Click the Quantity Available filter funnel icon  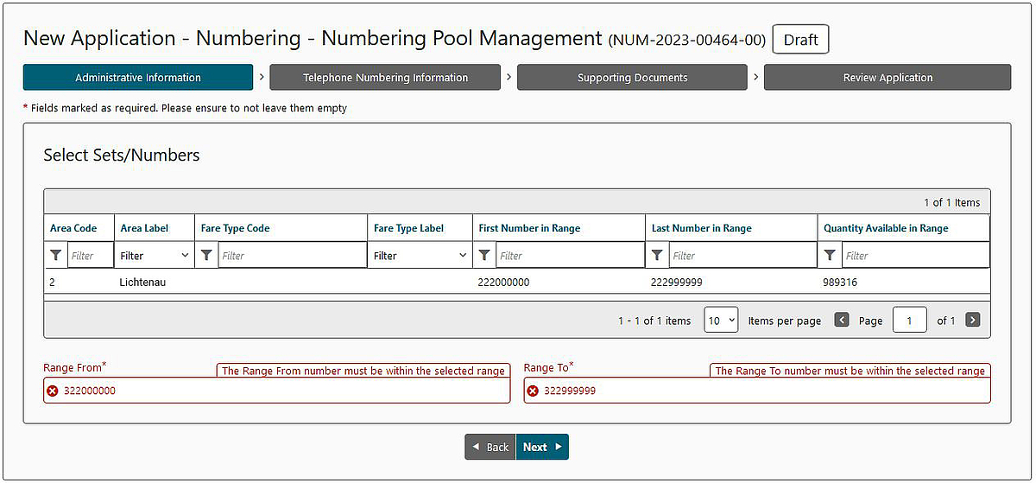click(830, 256)
